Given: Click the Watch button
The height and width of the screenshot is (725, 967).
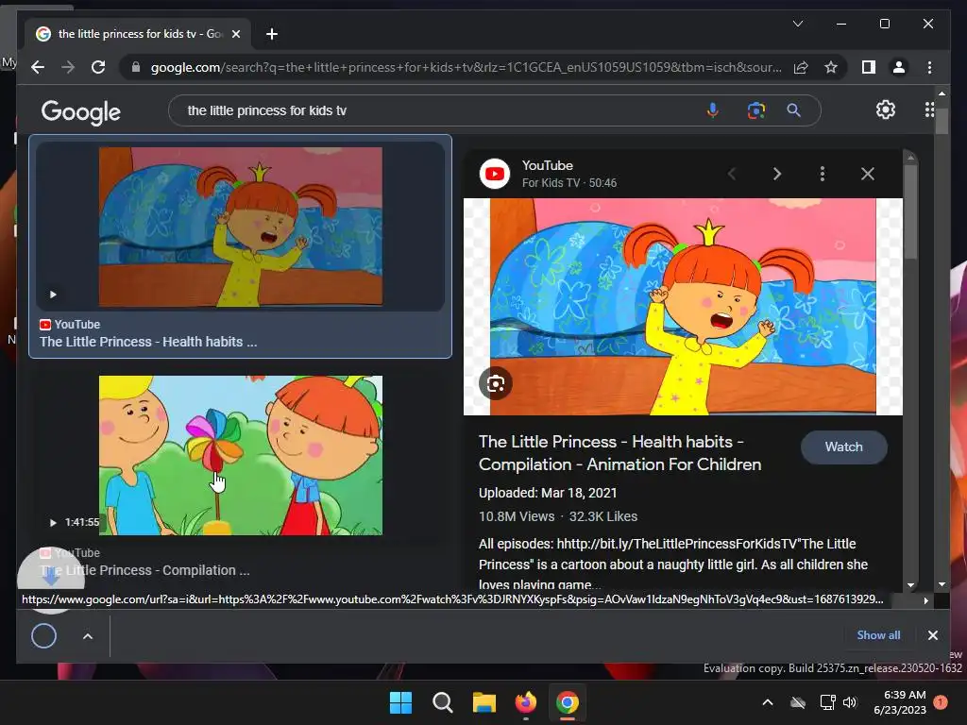Looking at the screenshot, I should (x=843, y=447).
